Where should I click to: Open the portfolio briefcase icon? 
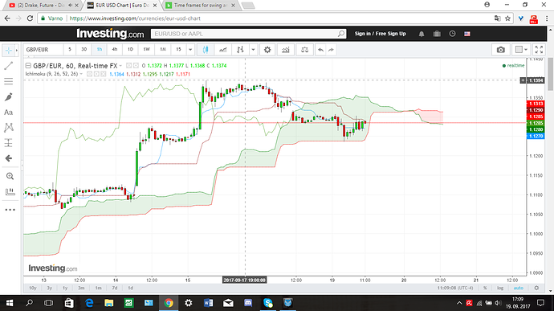coord(437,34)
